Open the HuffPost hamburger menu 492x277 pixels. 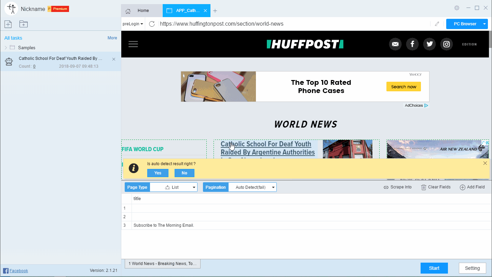[133, 44]
